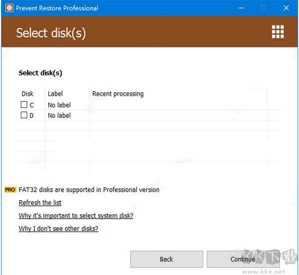Click the yellow PRO badge

[x=10, y=190]
